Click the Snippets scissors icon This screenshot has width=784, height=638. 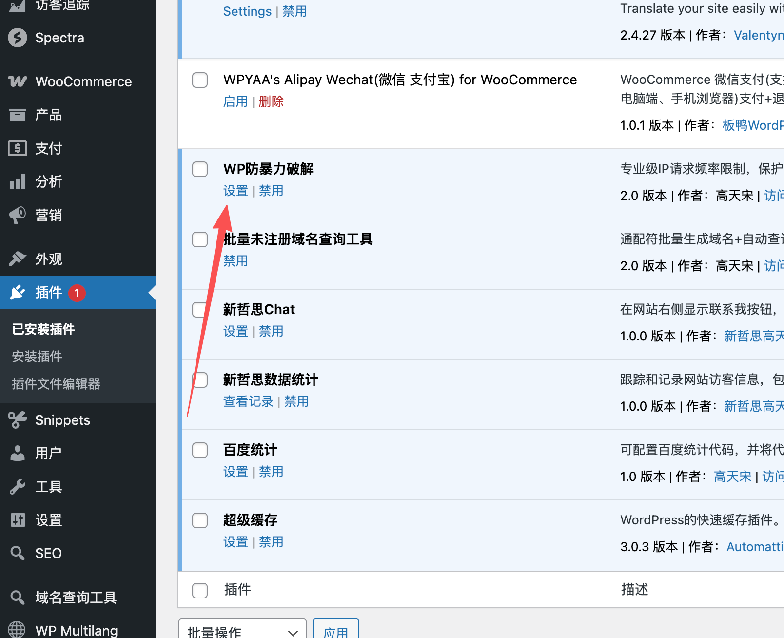point(18,420)
